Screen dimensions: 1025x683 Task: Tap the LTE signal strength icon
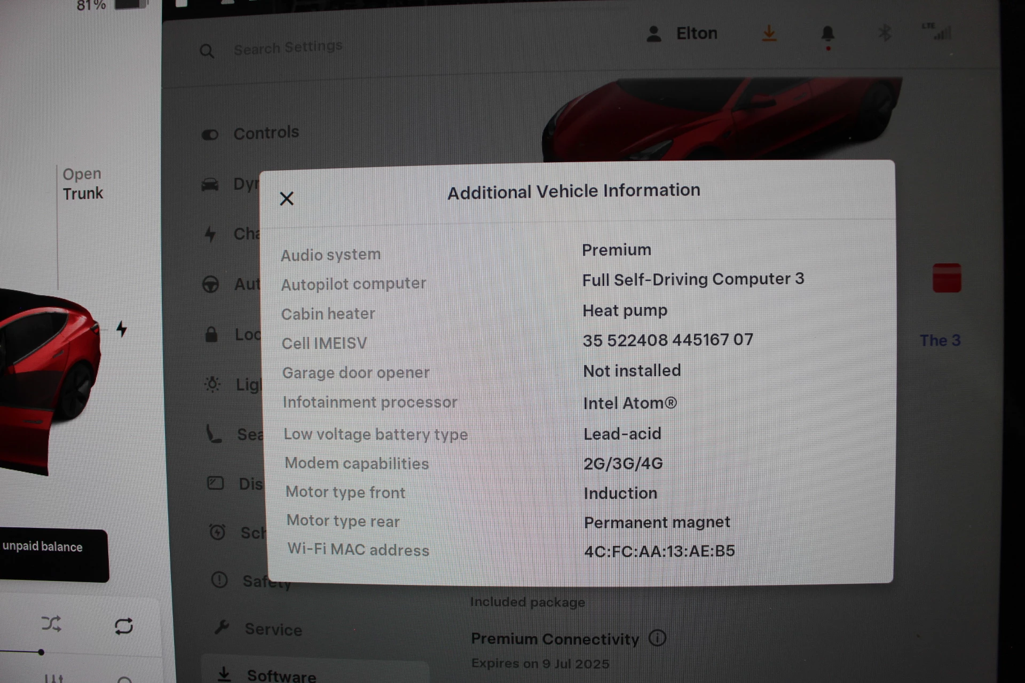[937, 31]
